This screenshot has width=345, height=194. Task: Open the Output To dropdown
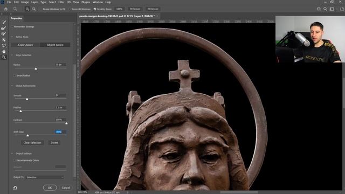click(45, 177)
